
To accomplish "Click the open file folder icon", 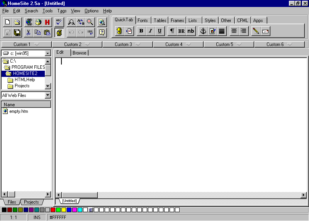I will coord(17,22).
